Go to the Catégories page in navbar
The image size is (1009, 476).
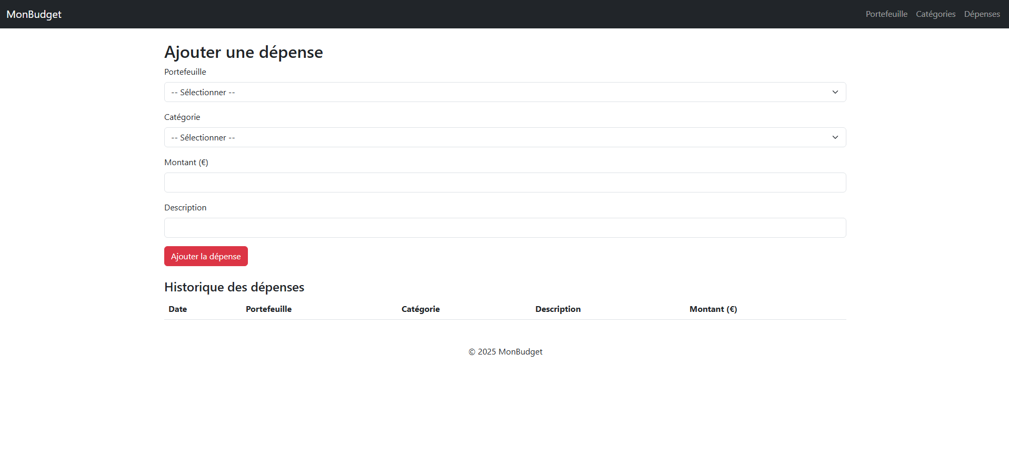pyautogui.click(x=935, y=14)
